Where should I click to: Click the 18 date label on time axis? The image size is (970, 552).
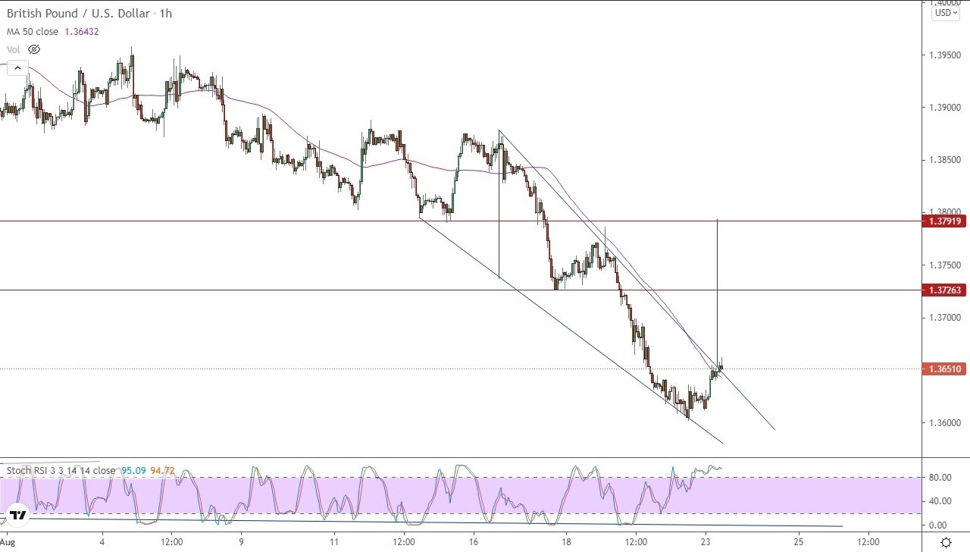pyautogui.click(x=566, y=543)
